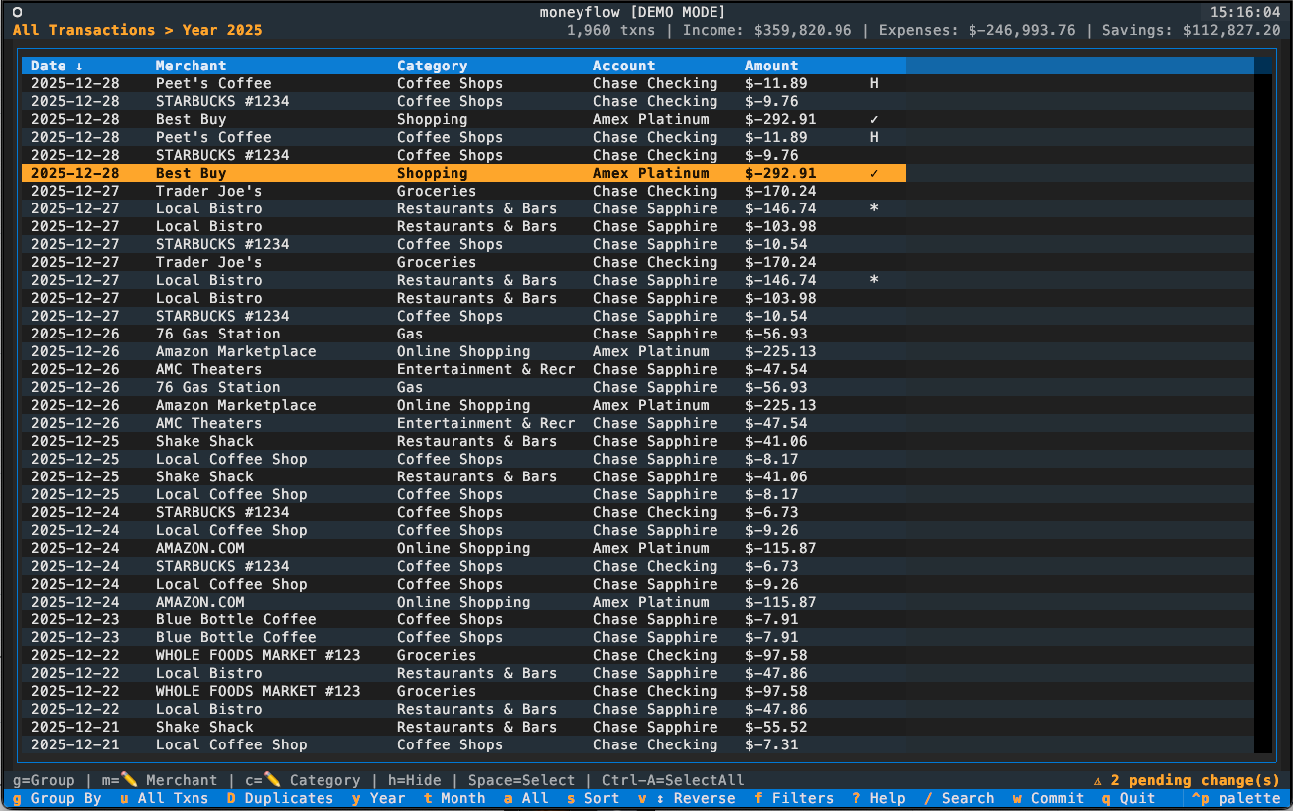Open Search from the footer bar
Image resolution: width=1293 pixels, height=811 pixels.
tap(960, 798)
